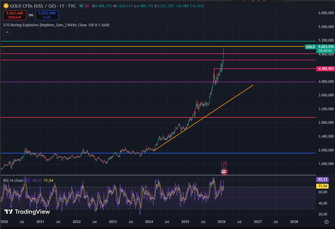Open the US flag economic event marker
Image resolution: width=335 pixels, height=229 pixels.
click(x=224, y=171)
